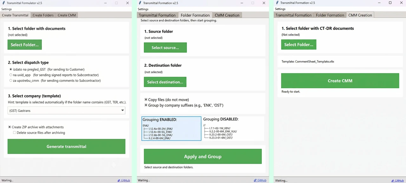Select 'za upotrebu_cmm' dispatch type
Viewport: 406px width, 183px height.
11,81
